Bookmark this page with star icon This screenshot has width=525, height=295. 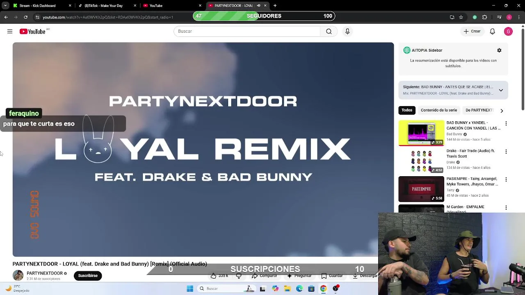461,17
